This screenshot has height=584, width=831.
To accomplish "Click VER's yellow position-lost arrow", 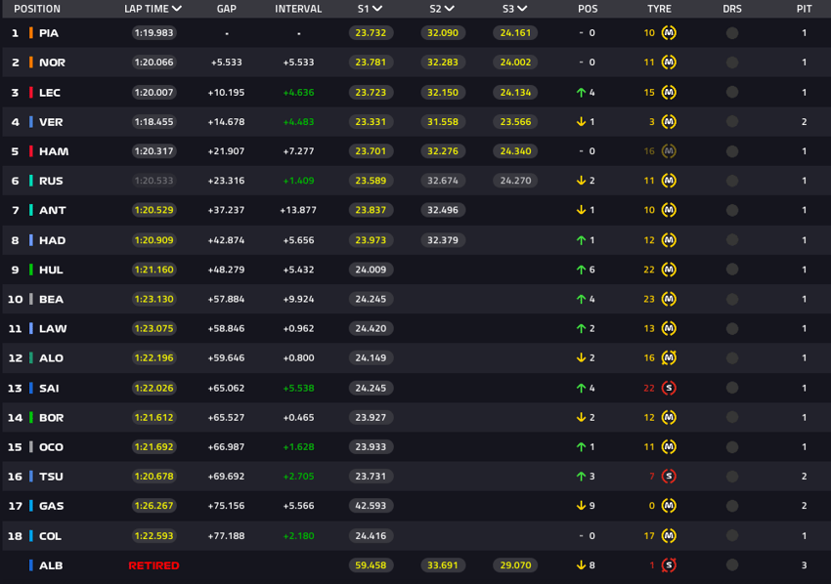I will [581, 122].
